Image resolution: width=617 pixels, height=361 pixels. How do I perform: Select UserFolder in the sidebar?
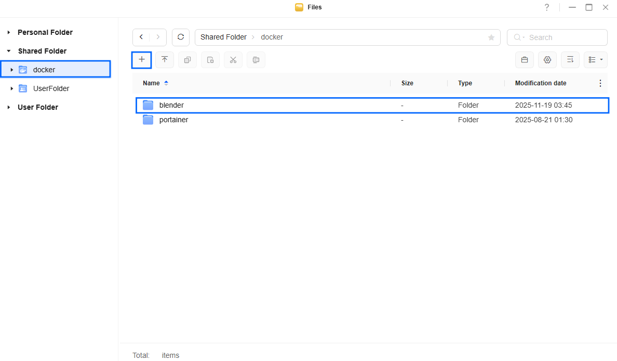pyautogui.click(x=51, y=88)
